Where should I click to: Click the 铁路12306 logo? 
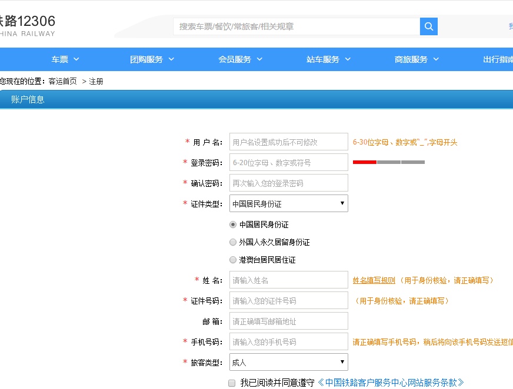(x=26, y=21)
